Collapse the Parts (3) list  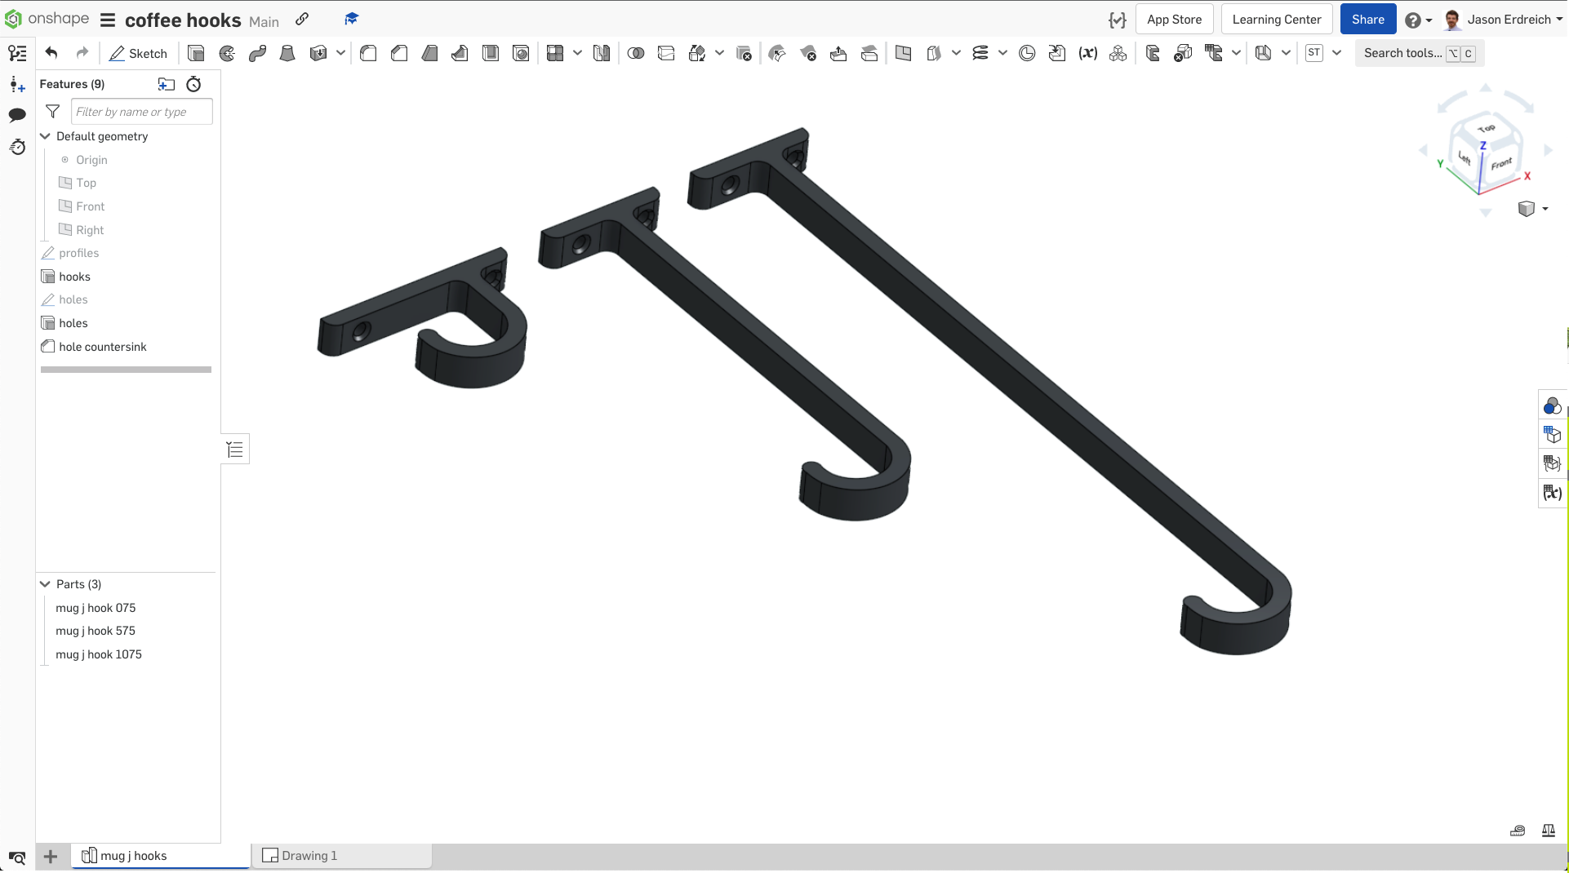pyautogui.click(x=45, y=584)
